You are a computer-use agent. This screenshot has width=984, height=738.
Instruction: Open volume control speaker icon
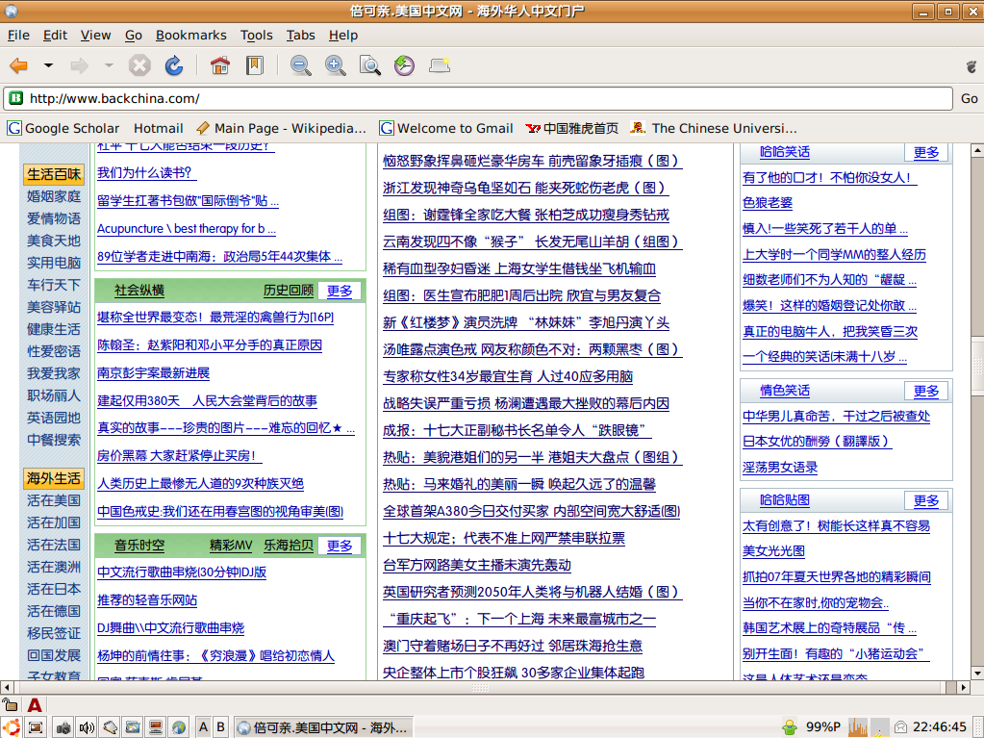tap(86, 728)
